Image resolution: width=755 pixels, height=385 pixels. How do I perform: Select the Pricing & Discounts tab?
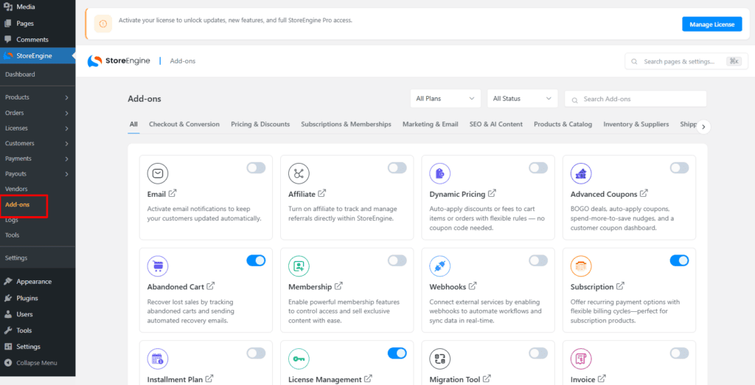coord(260,125)
